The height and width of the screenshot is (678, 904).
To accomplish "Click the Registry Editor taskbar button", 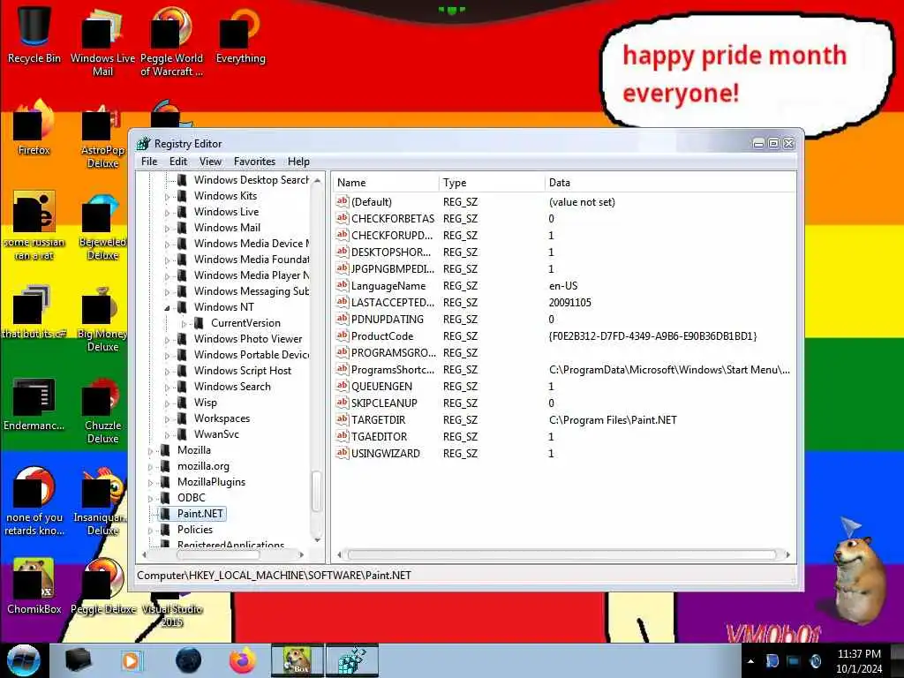I will click(352, 660).
